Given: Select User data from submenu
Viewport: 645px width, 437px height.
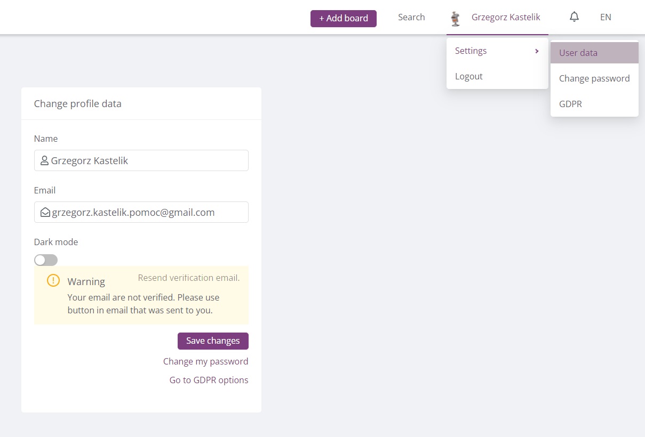Looking at the screenshot, I should pos(578,53).
